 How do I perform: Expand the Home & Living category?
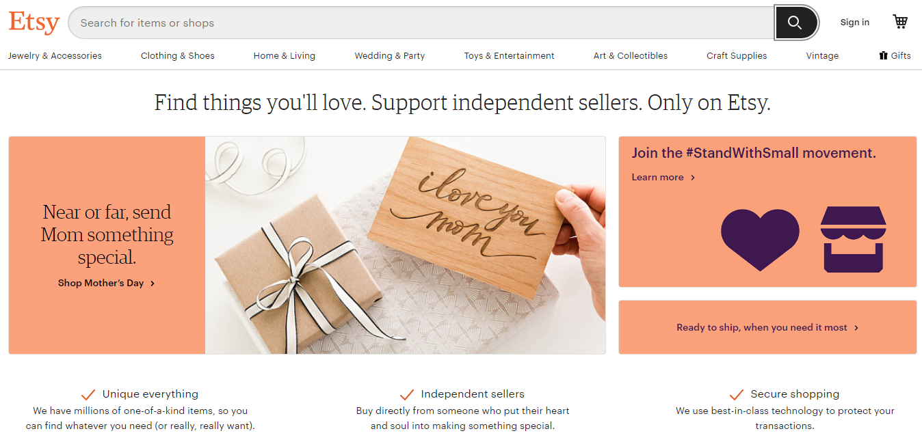click(285, 56)
